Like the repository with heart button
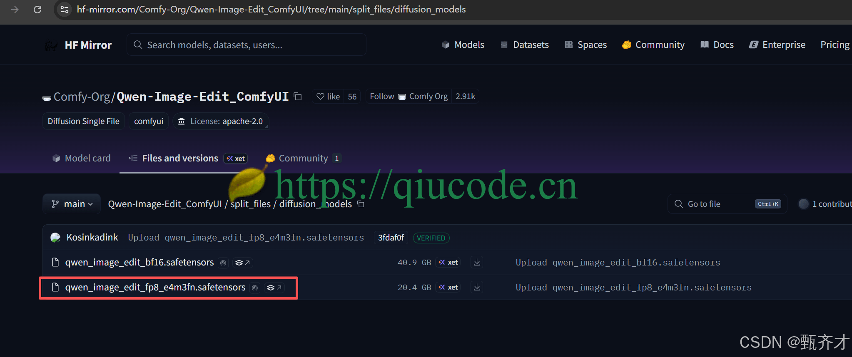 coord(328,97)
